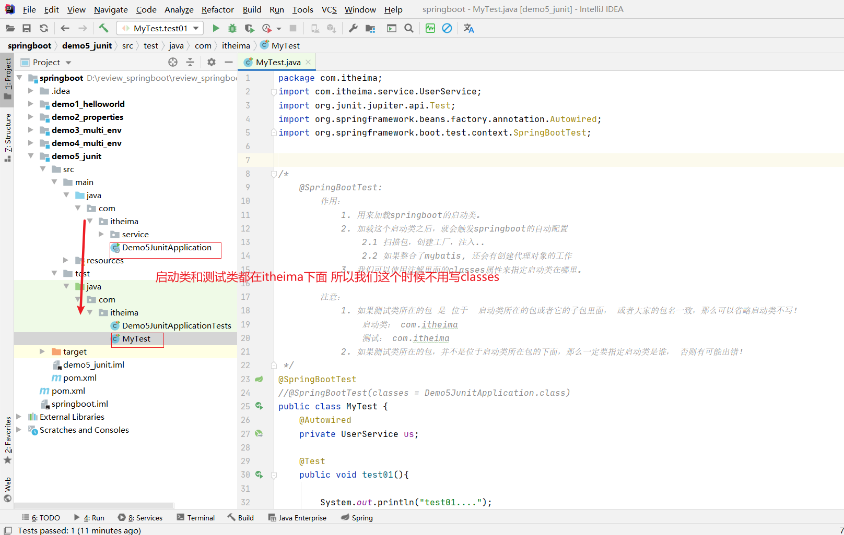
Task: Open Search Everywhere magnifier in the toolbar
Action: coord(409,28)
